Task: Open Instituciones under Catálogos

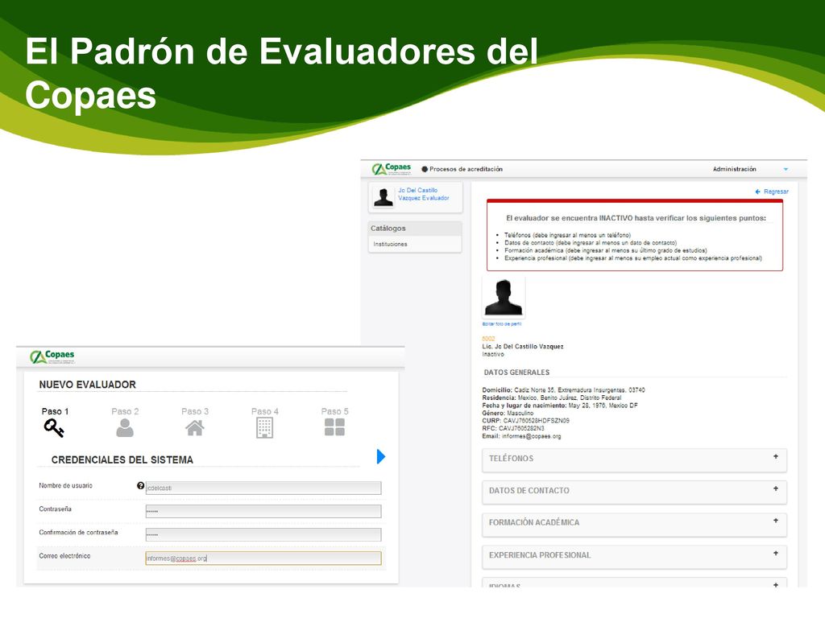Action: [x=391, y=245]
